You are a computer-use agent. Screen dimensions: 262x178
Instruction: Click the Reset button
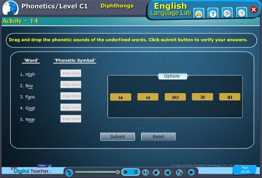coord(158,136)
